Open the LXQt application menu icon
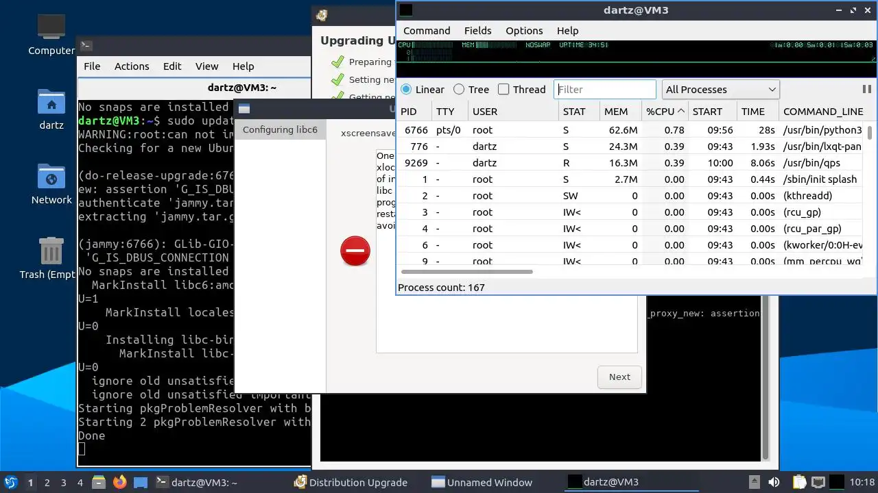 tap(10, 483)
